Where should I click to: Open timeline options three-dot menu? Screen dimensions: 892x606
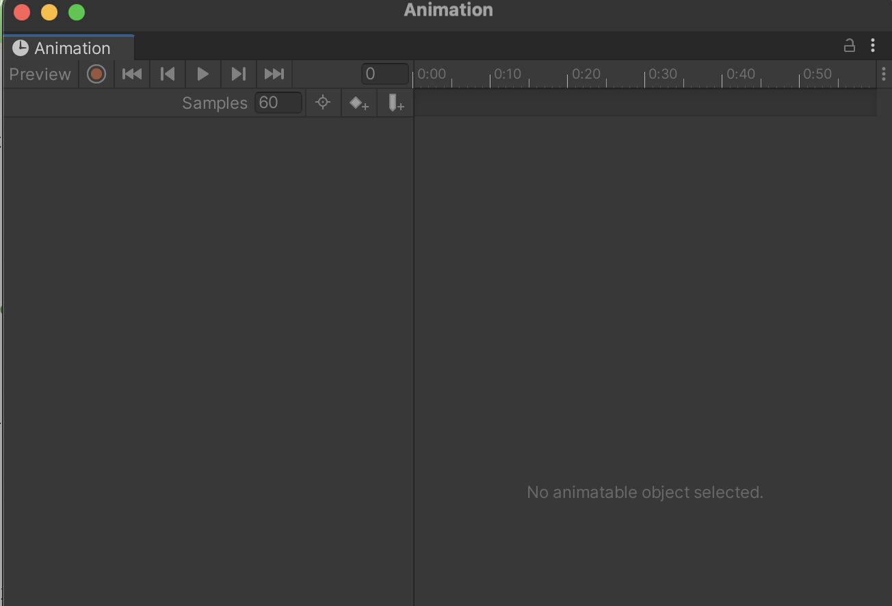tap(884, 74)
